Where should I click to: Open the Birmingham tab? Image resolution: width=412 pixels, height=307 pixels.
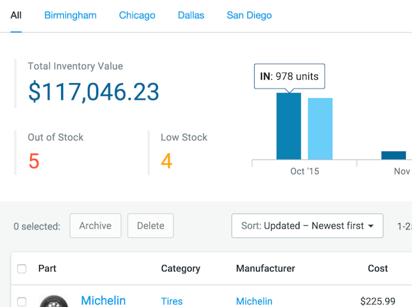point(70,15)
